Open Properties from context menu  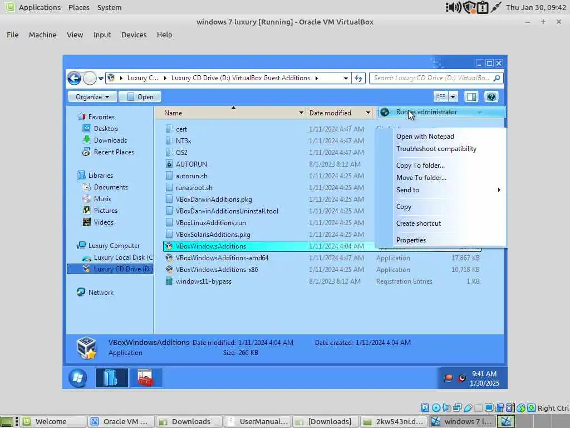point(411,240)
